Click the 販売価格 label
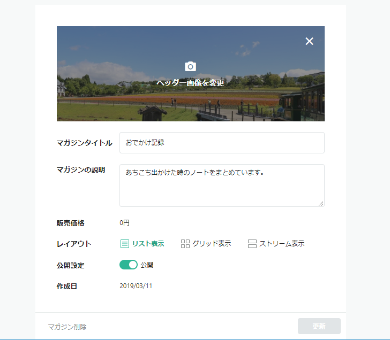 point(70,223)
